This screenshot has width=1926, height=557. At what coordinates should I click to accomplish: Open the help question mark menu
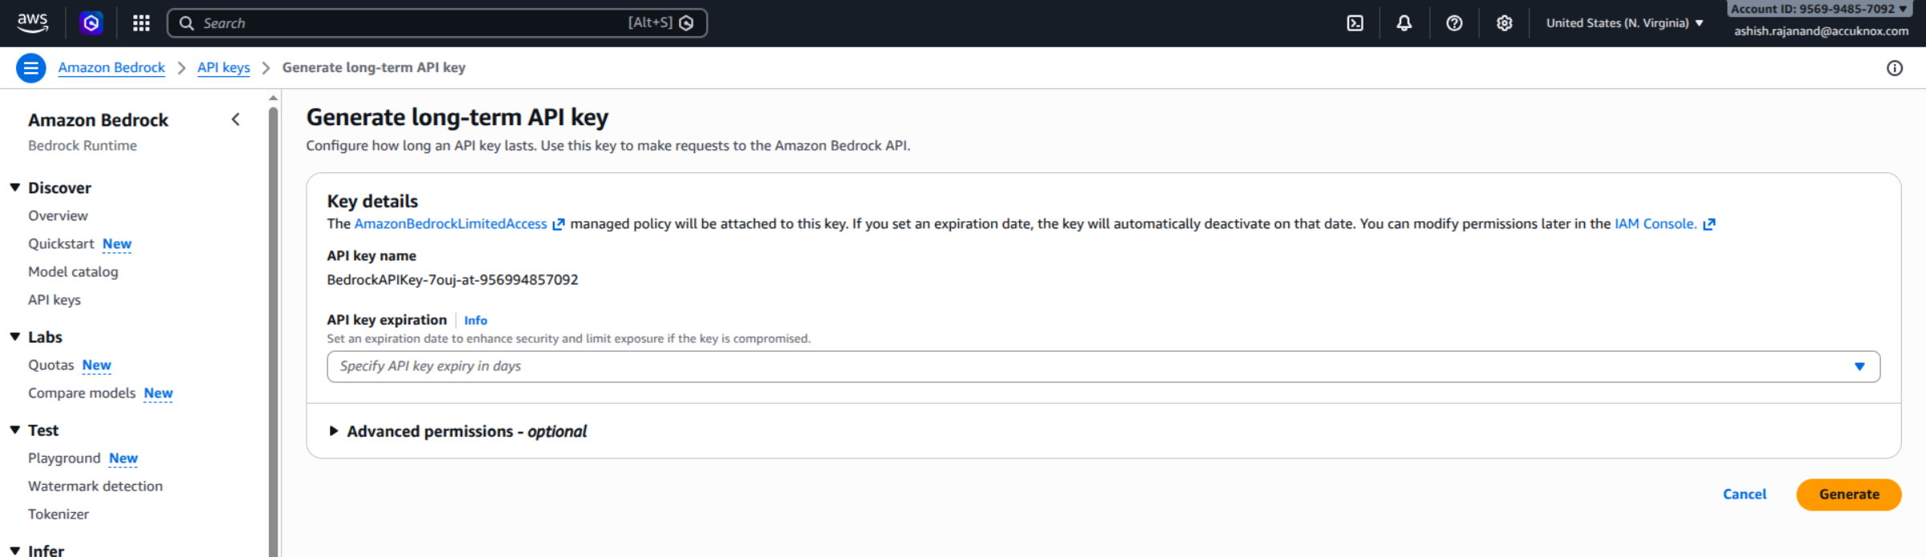pyautogui.click(x=1454, y=23)
